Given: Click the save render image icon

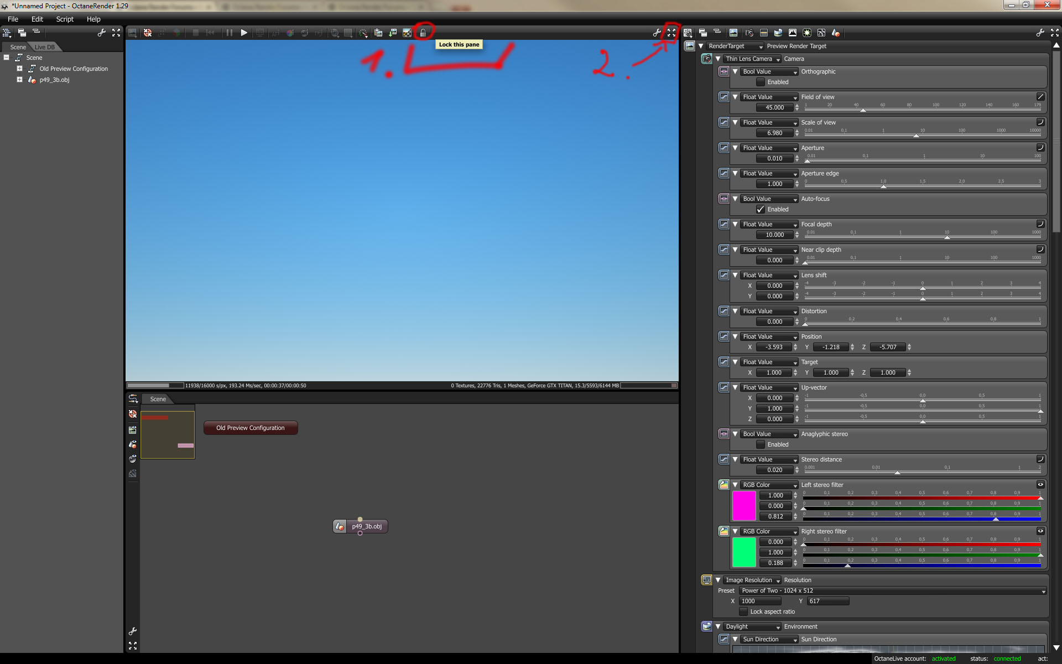Looking at the screenshot, I should [393, 33].
